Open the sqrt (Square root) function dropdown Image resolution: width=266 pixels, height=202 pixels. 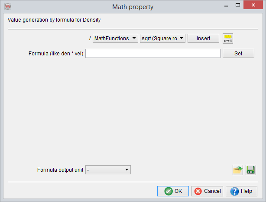163,38
